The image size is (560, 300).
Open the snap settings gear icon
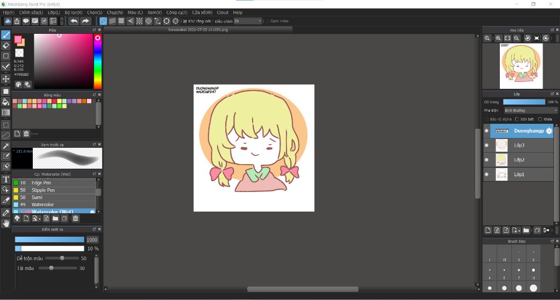(176, 21)
